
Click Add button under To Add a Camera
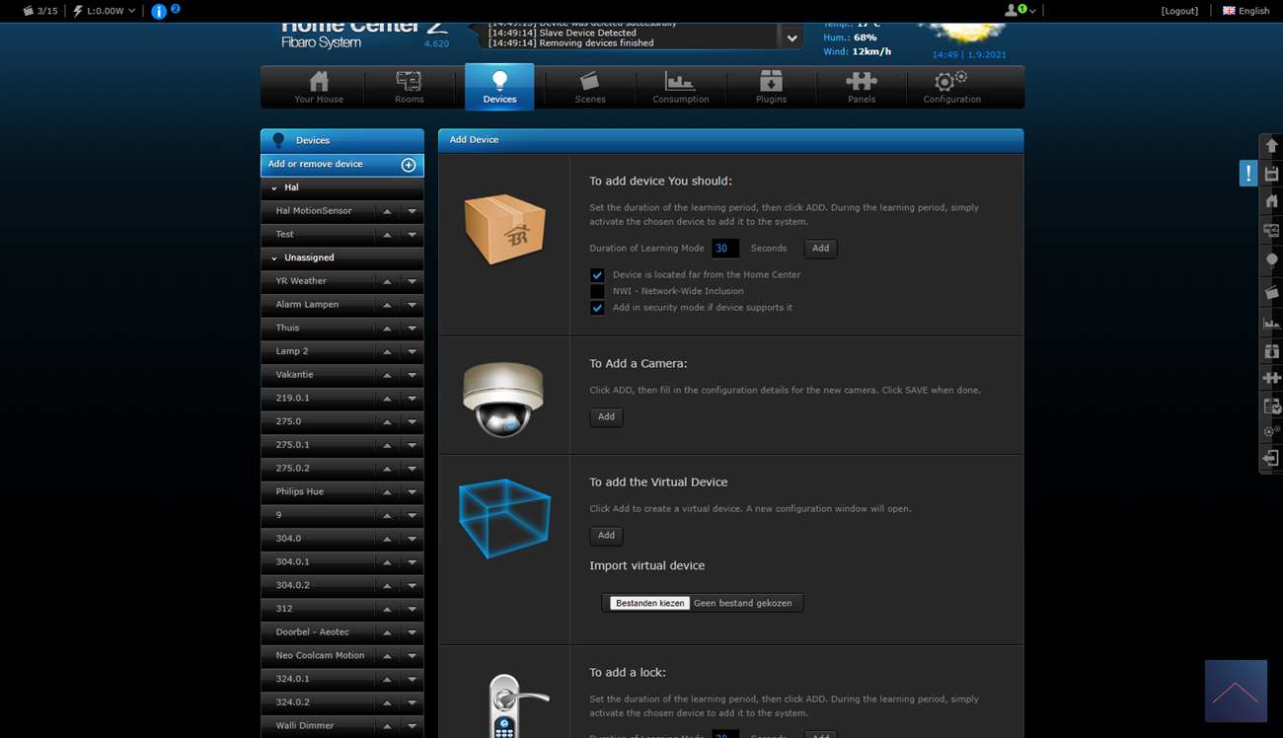606,417
